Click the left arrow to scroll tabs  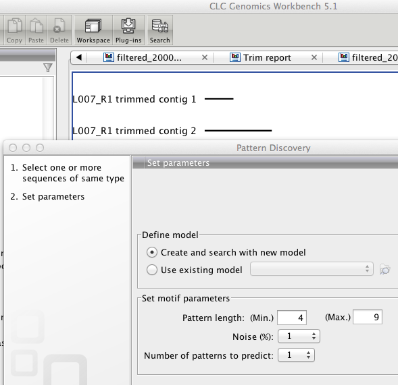click(79, 57)
